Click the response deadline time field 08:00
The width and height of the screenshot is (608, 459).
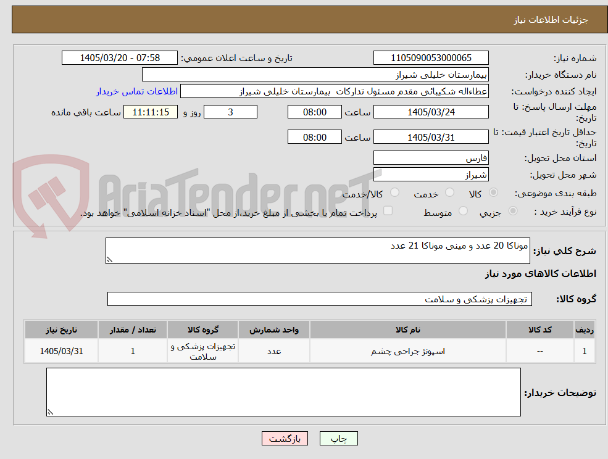click(314, 112)
